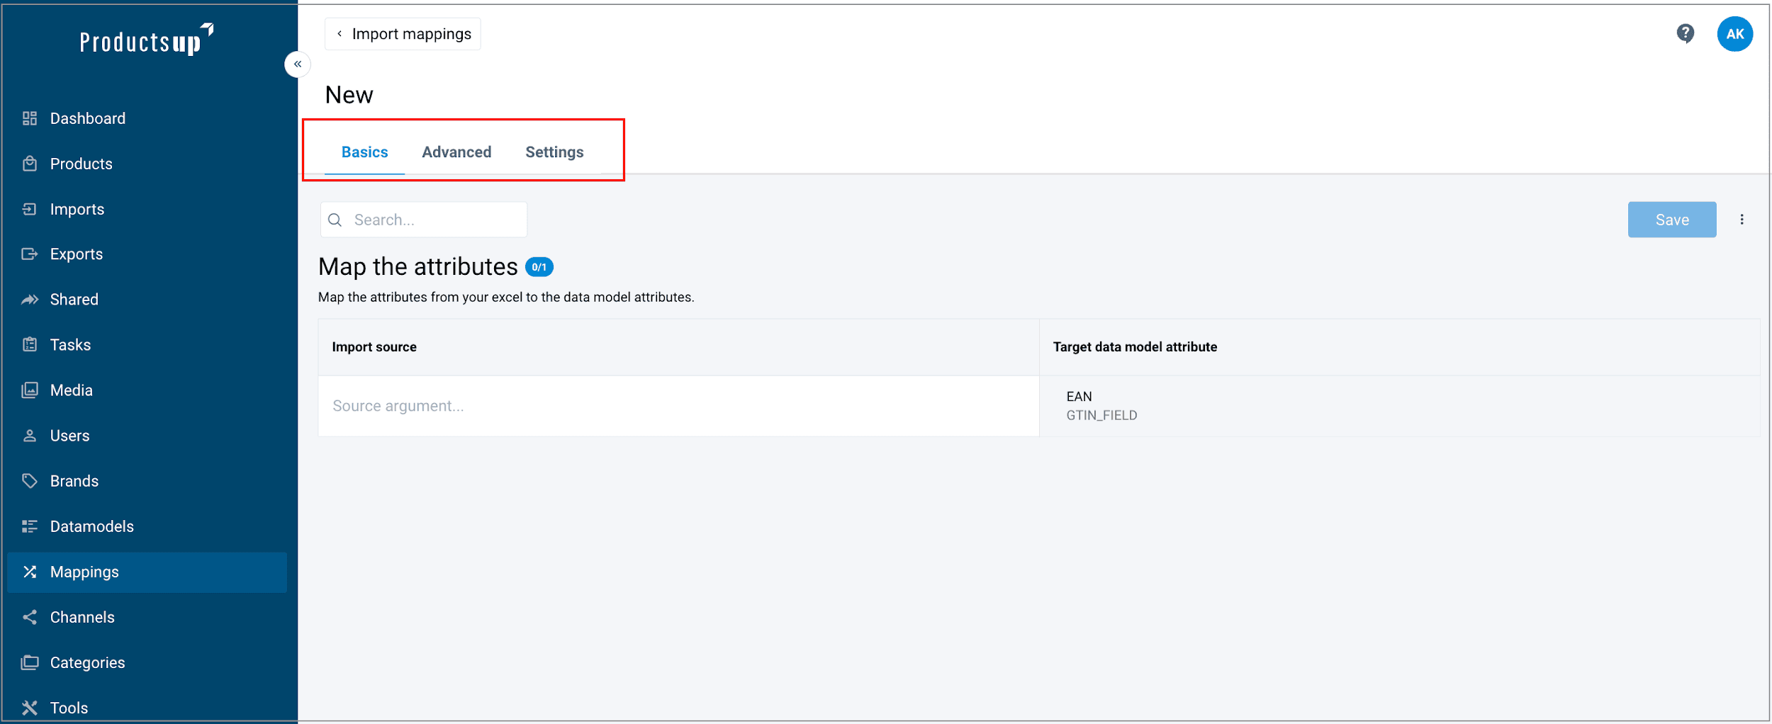Go back to Import mappings
Screen dimensions: 1772x724
coord(403,34)
